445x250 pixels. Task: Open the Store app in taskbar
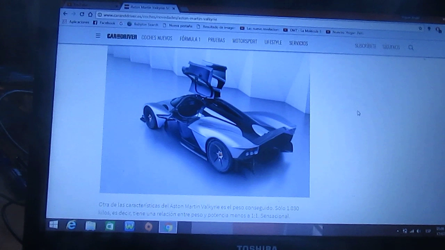pyautogui.click(x=110, y=226)
